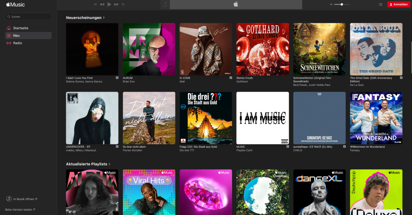Click artist name Mali
This screenshot has height=215, width=412.
click(x=182, y=82)
